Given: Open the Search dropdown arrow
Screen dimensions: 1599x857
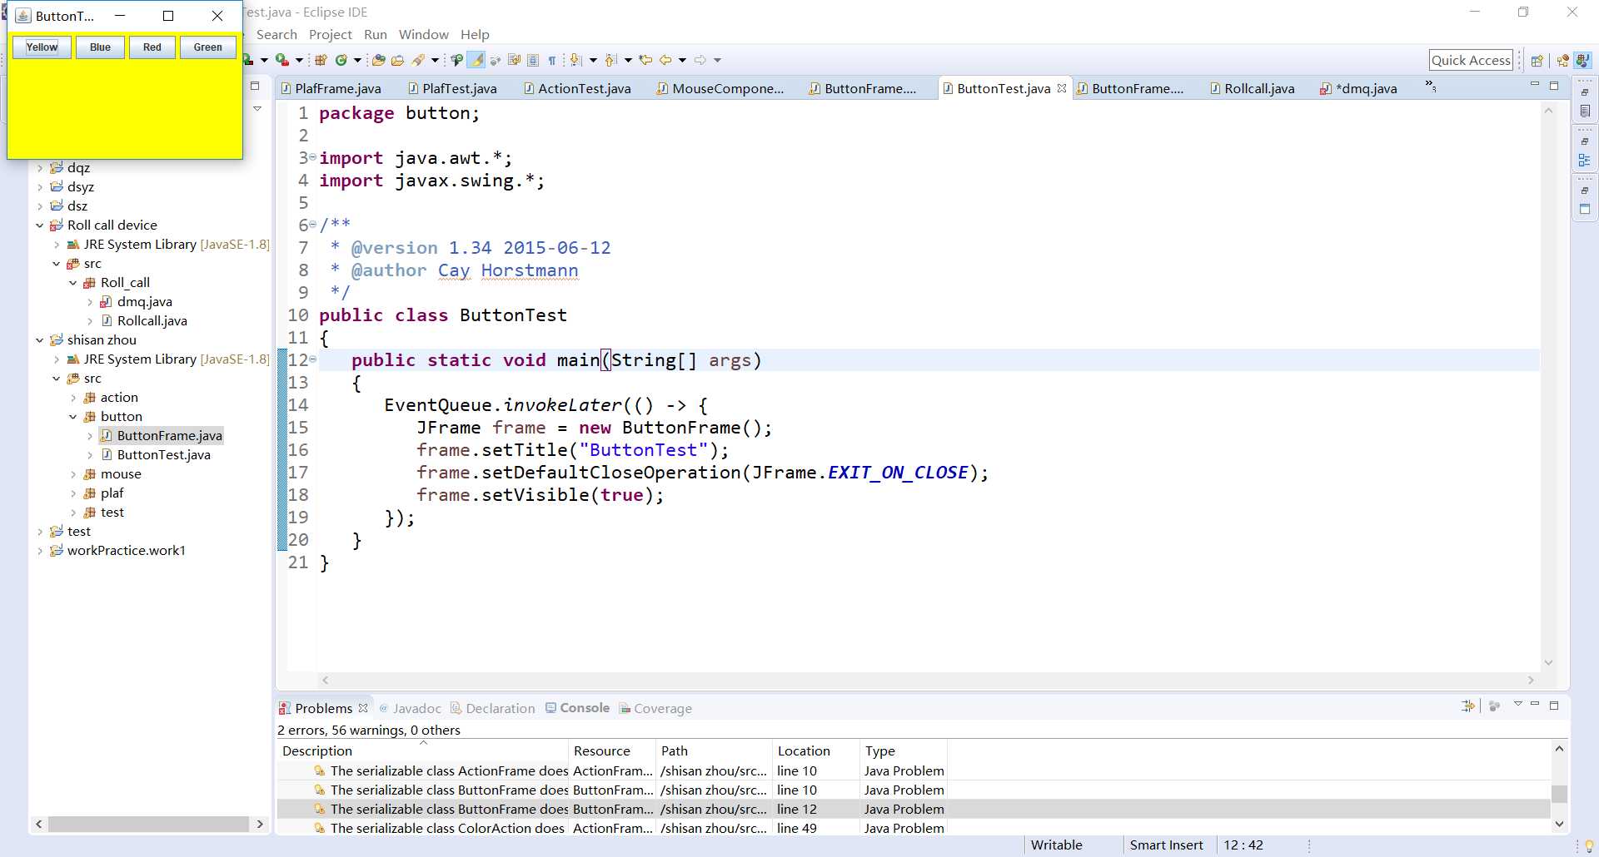Looking at the screenshot, I should click(x=435, y=60).
